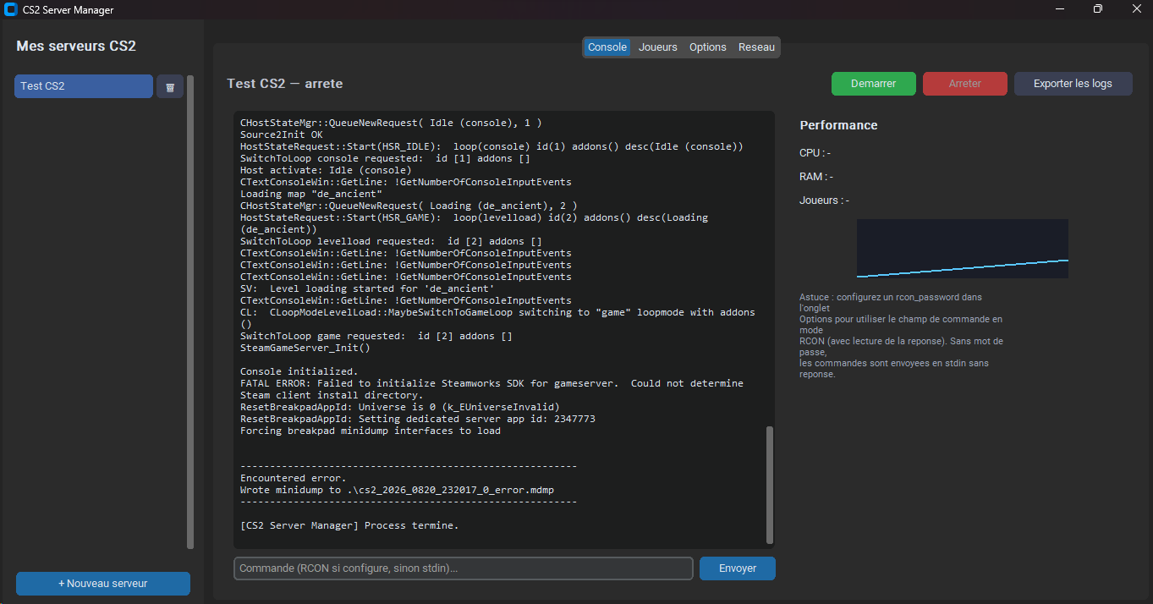Click the Performance heading
1153x604 pixels.
click(x=838, y=125)
